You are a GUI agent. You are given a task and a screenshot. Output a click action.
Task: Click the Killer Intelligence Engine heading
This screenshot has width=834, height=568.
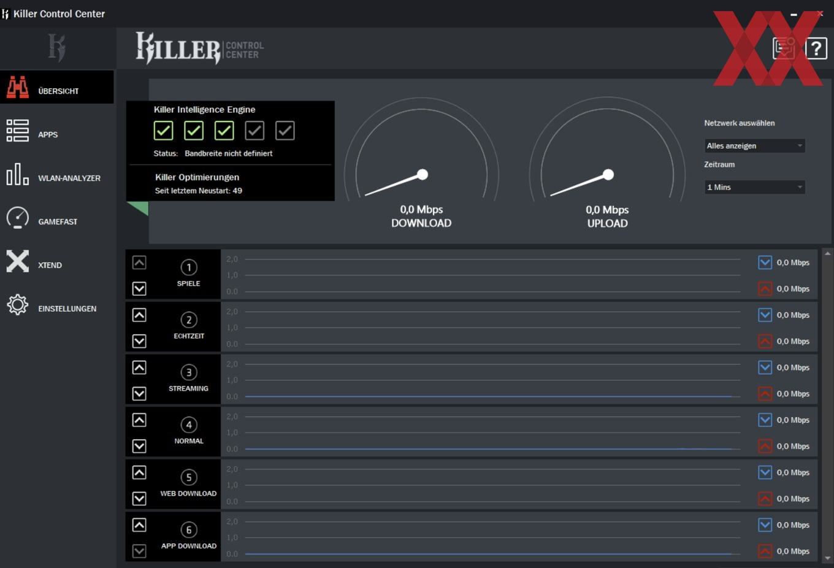pos(204,110)
